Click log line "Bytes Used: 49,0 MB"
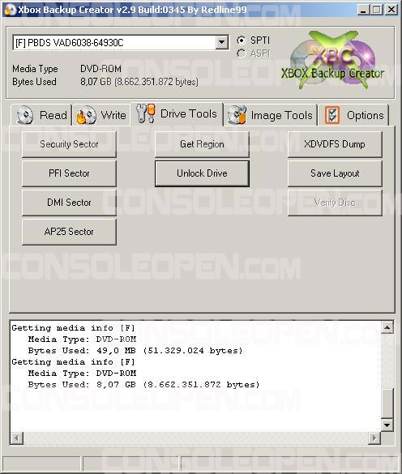The width and height of the screenshot is (402, 474). click(x=135, y=351)
